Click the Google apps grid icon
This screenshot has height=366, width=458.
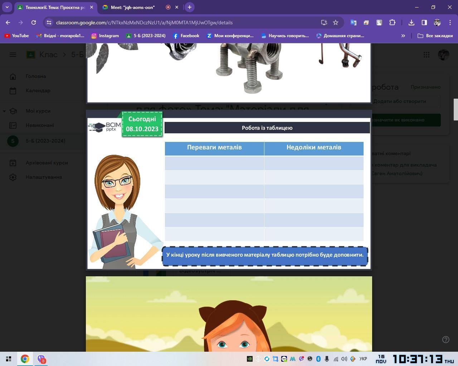426,55
